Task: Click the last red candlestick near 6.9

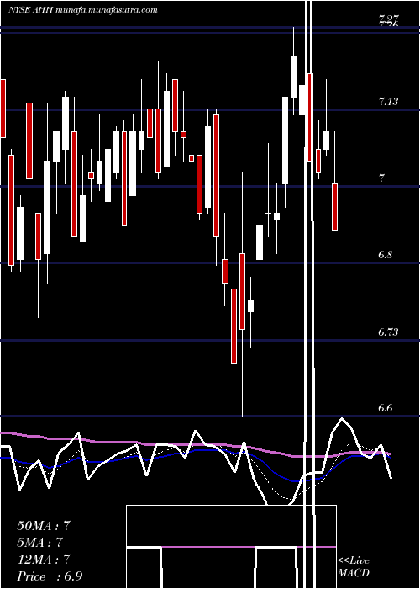Action: 334,207
